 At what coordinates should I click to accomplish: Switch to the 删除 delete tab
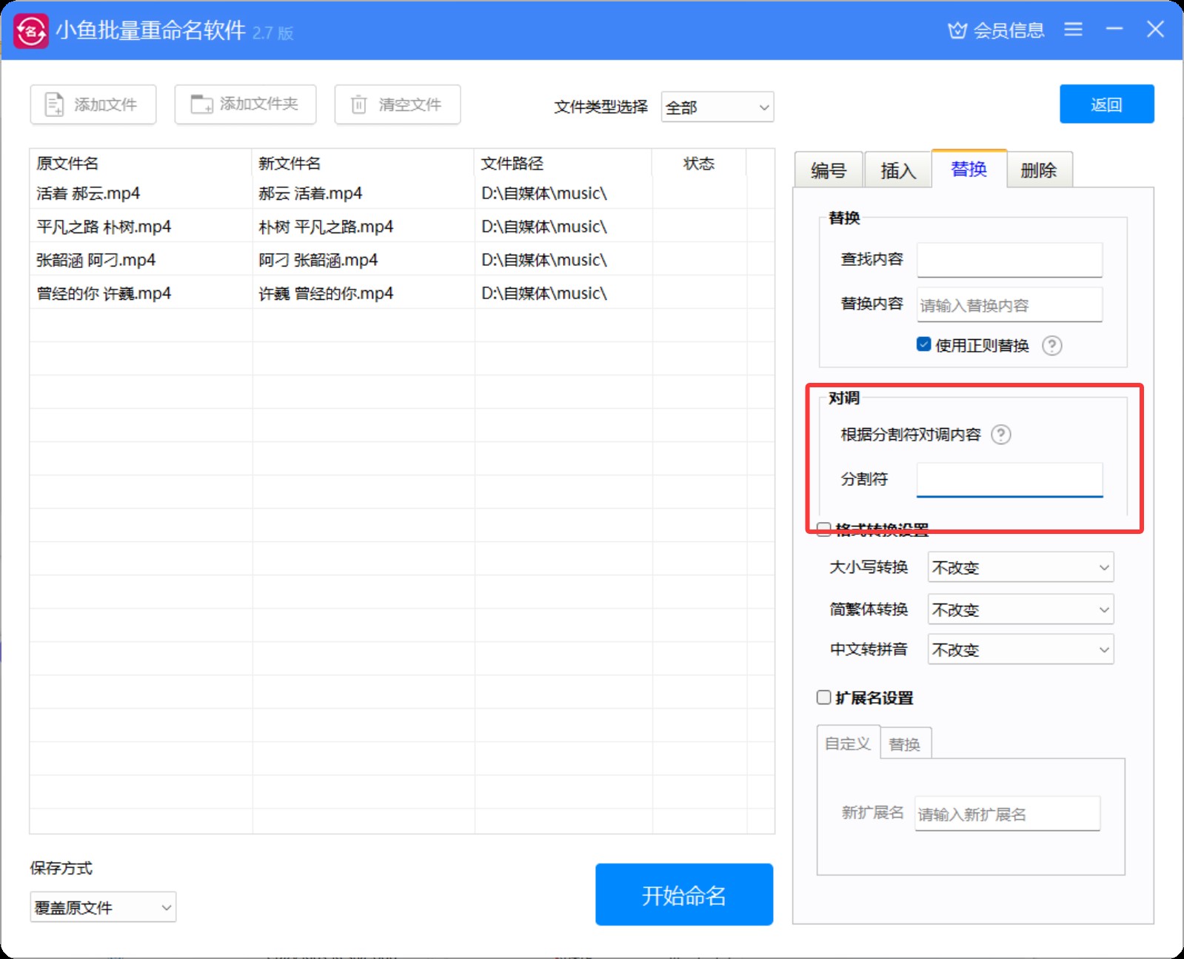[x=1038, y=171]
